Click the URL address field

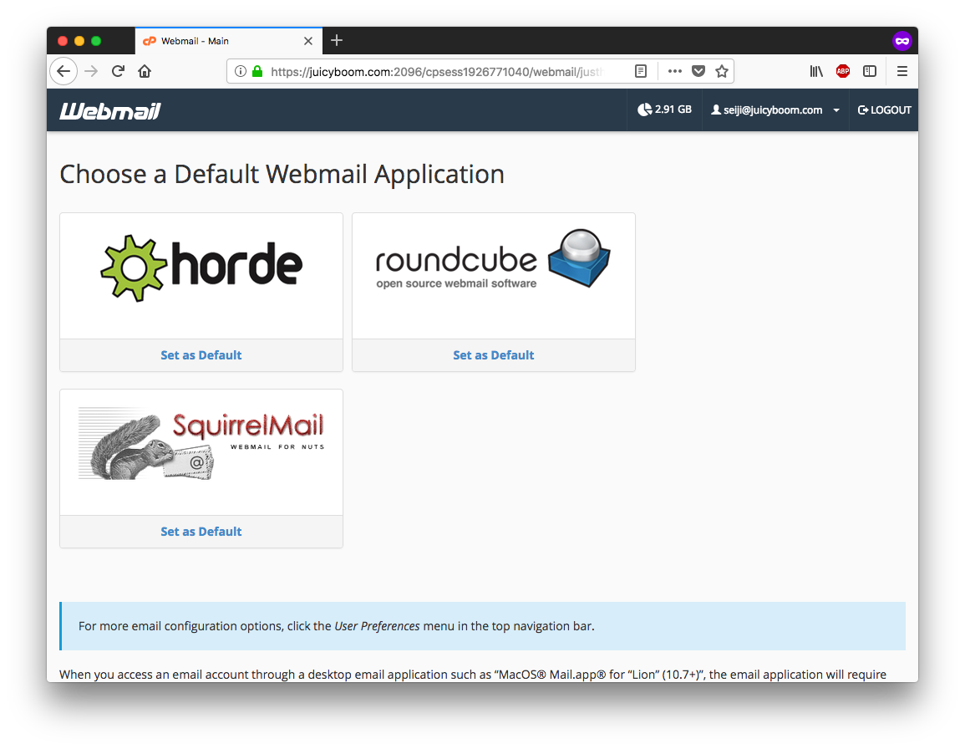tap(434, 71)
